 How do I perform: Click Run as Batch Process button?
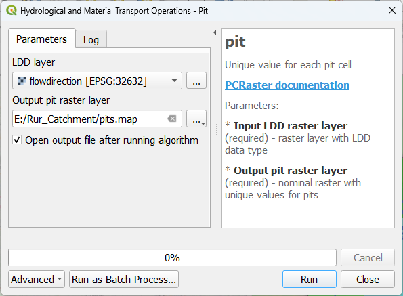[124, 279]
